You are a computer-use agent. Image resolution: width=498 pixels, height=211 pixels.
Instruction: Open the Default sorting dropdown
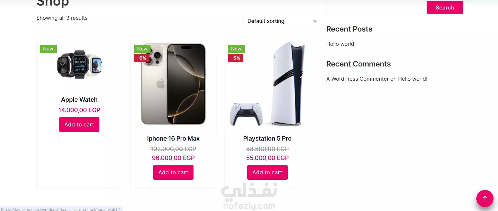point(281,21)
